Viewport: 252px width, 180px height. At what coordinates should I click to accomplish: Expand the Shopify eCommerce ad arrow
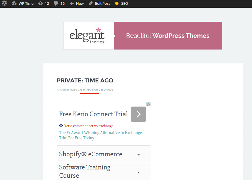coord(139,155)
